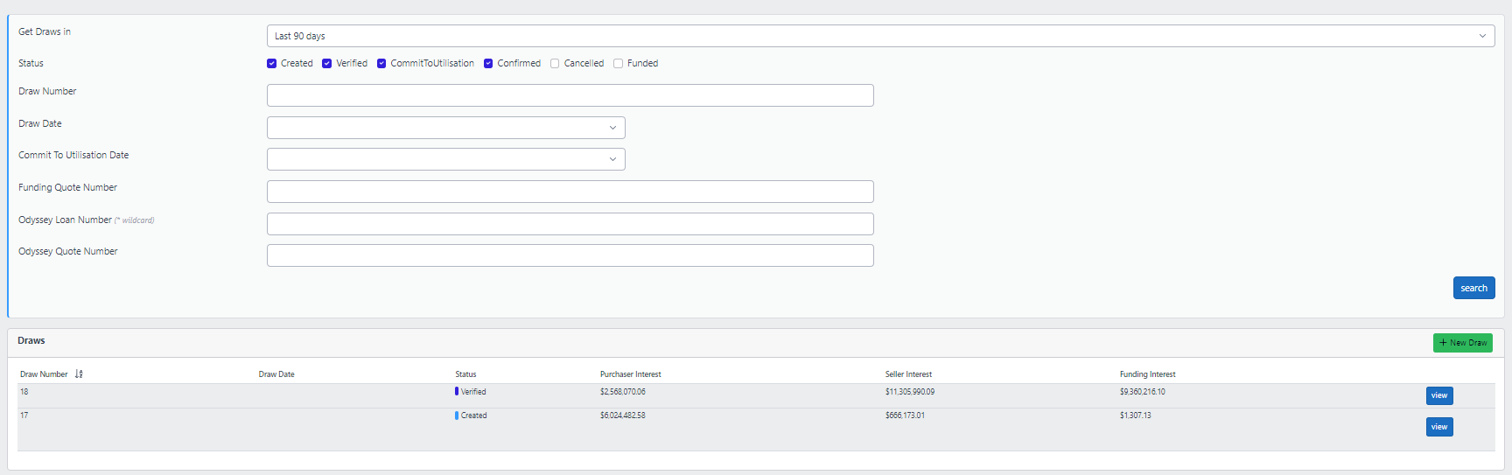Focus the Funding Quote Number input
The height and width of the screenshot is (475, 1512).
[x=570, y=192]
